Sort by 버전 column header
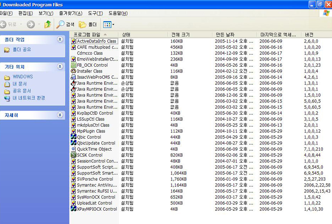The image size is (332, 224). coord(317,34)
